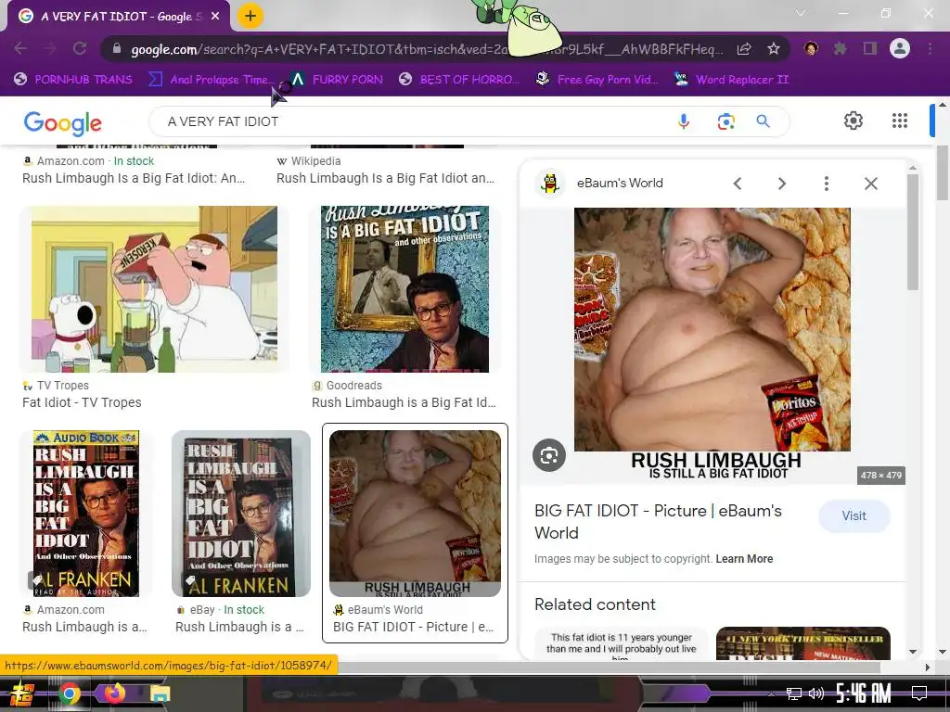
Task: Go forward with the browser forward arrow
Action: [x=50, y=48]
